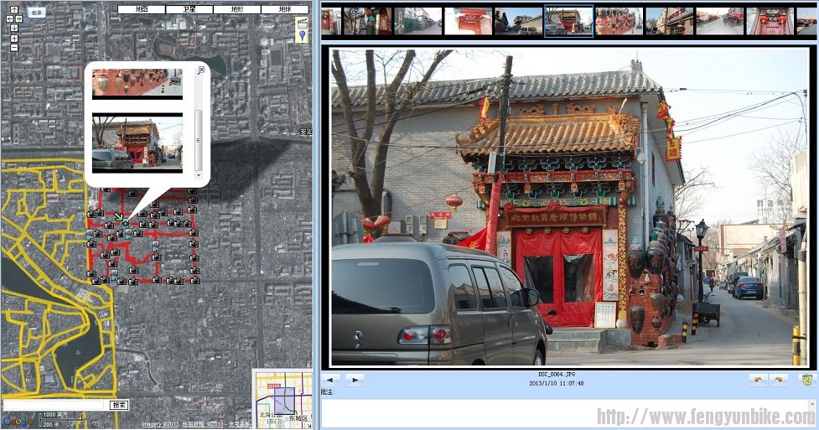Rotate photo clockwise
Image resolution: width=819 pixels, height=430 pixels.
coord(779,380)
